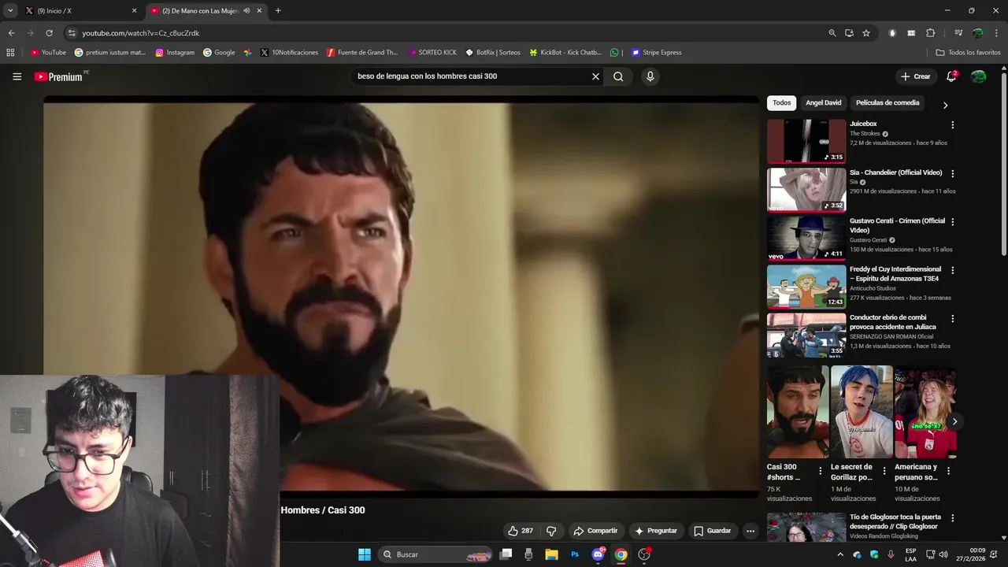Open the YouTube guide hamburger menu
Viewport: 1008px width, 567px height.
click(17, 76)
